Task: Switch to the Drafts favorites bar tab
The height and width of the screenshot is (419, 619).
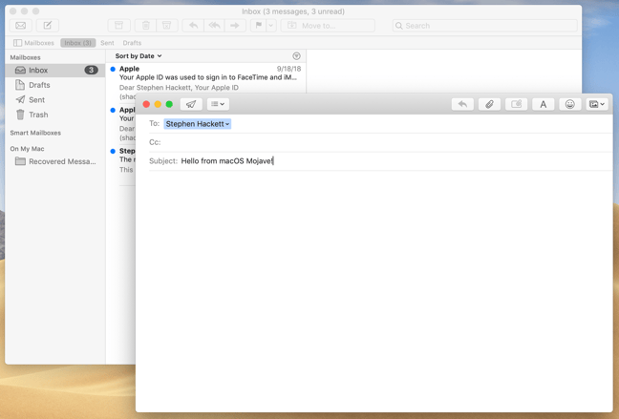Action: coord(132,43)
